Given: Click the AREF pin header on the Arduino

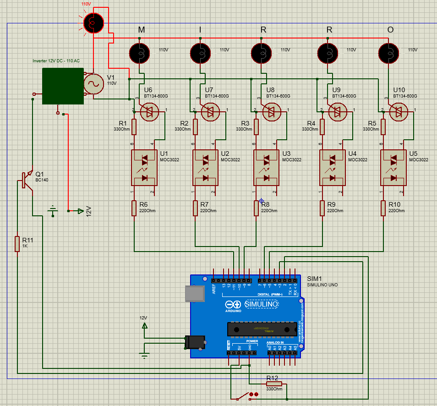Looking at the screenshot, I should (x=213, y=280).
